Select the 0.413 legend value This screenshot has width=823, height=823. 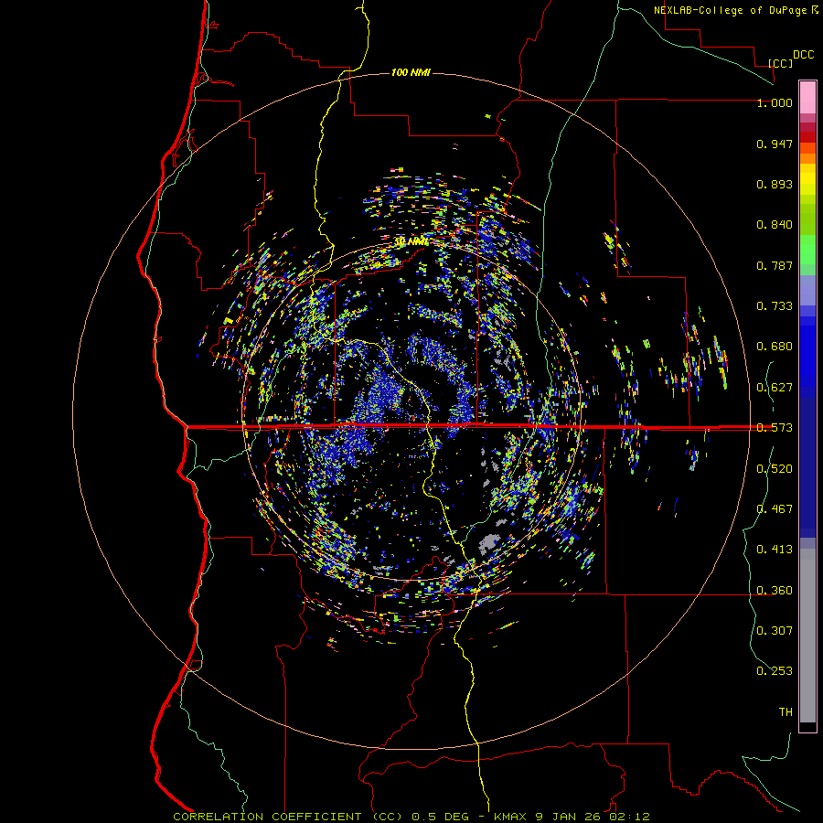tap(775, 550)
